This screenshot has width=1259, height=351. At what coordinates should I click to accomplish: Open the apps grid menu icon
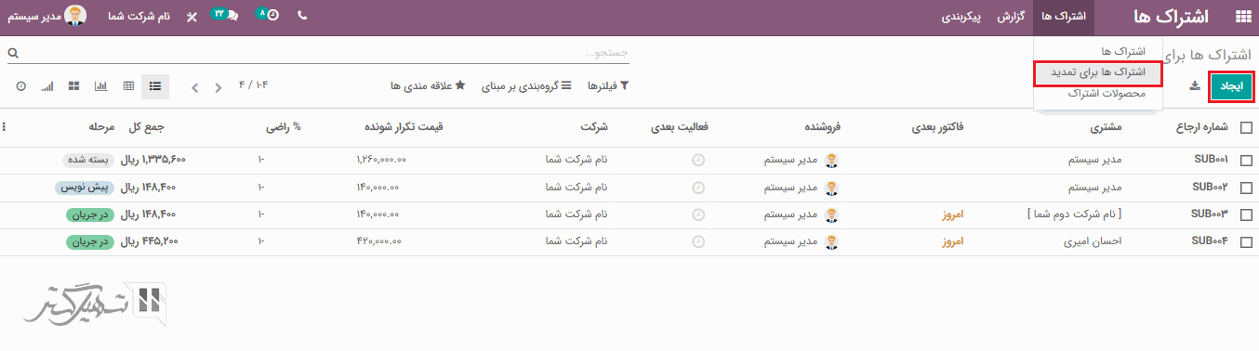1242,17
